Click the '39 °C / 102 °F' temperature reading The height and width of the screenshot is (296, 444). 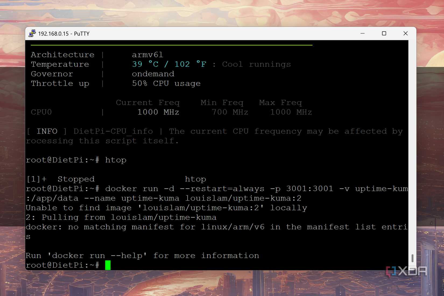point(169,64)
